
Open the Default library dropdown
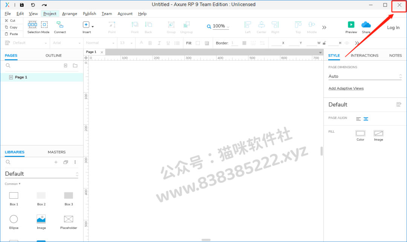coord(41,174)
